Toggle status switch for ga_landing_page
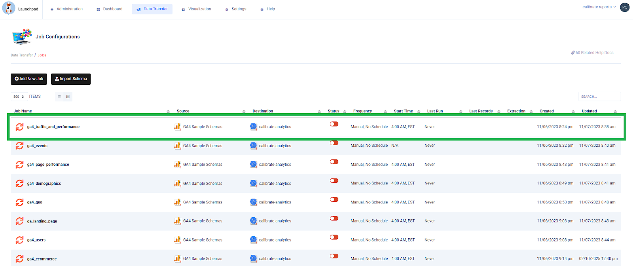The height and width of the screenshot is (266, 633). click(x=334, y=218)
